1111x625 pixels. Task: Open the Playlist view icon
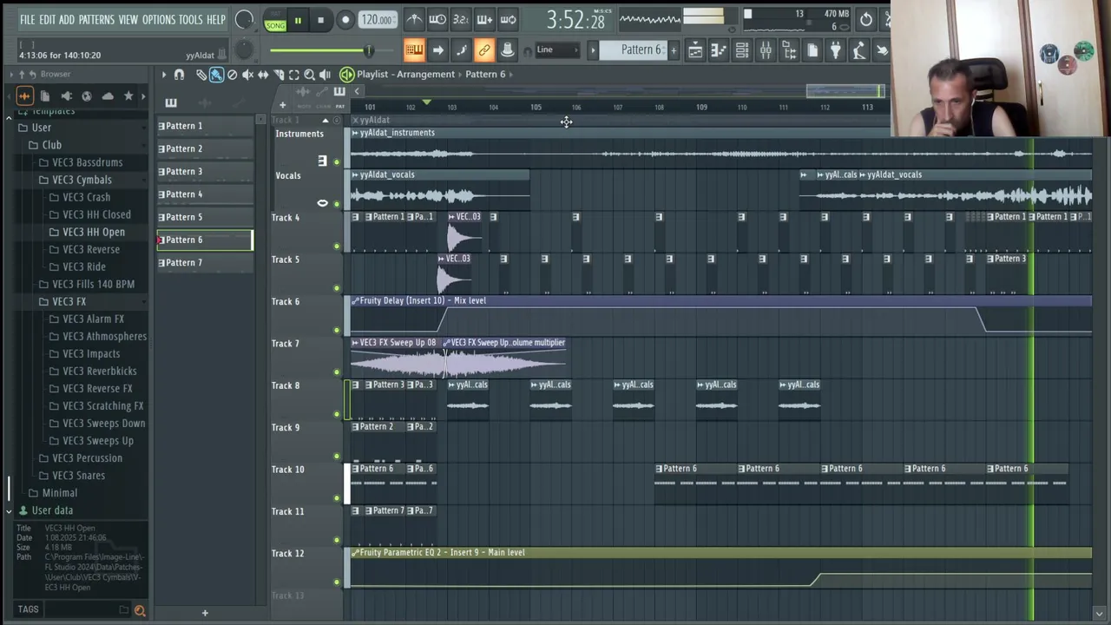(695, 51)
